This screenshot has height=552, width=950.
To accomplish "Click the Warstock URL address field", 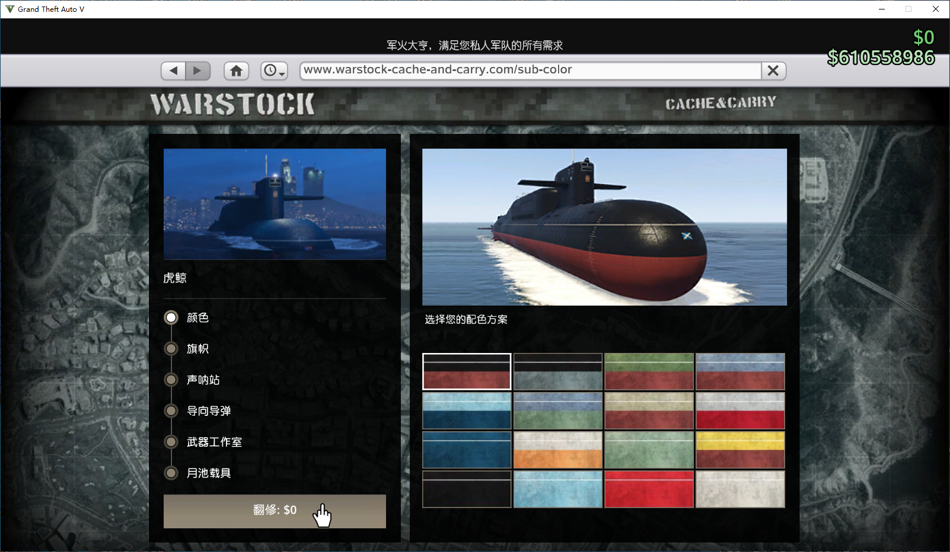I will [x=531, y=70].
